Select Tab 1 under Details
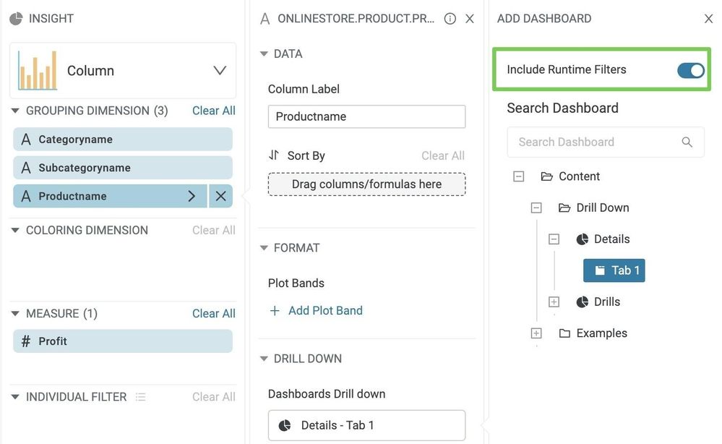 (614, 270)
